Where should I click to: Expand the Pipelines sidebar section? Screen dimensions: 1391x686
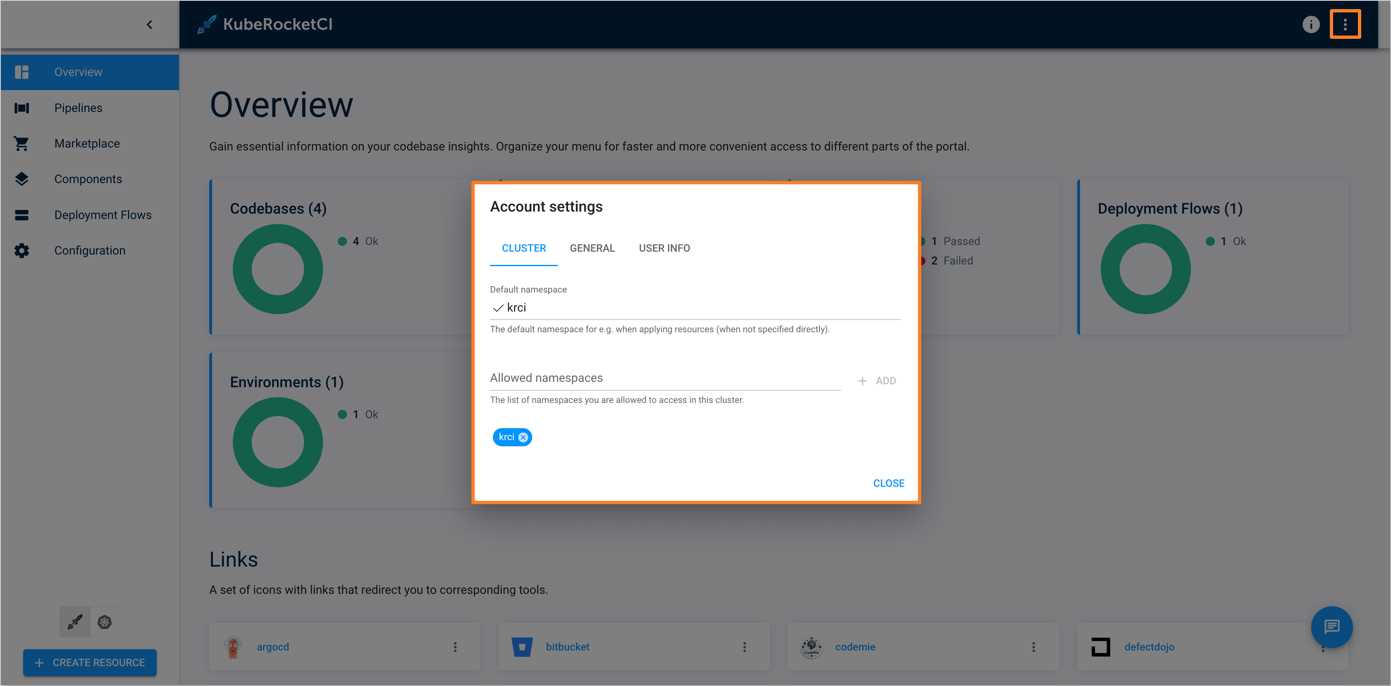pyautogui.click(x=78, y=107)
